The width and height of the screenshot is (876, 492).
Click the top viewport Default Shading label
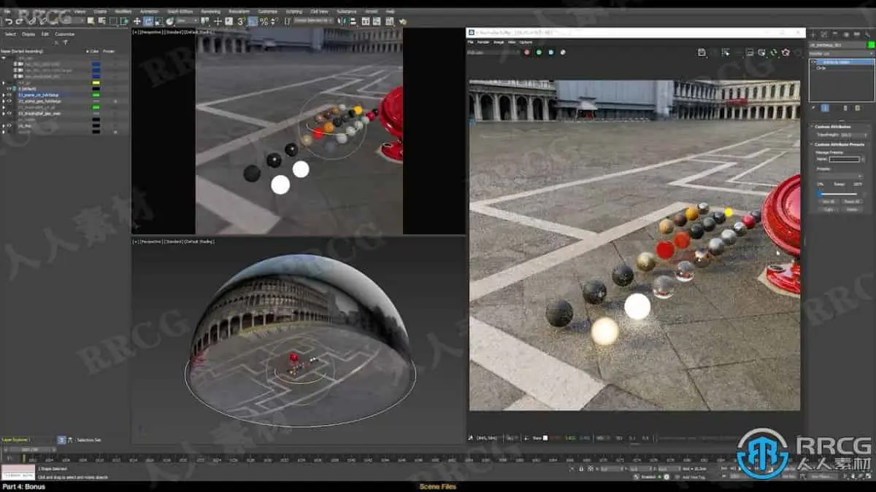[x=199, y=32]
